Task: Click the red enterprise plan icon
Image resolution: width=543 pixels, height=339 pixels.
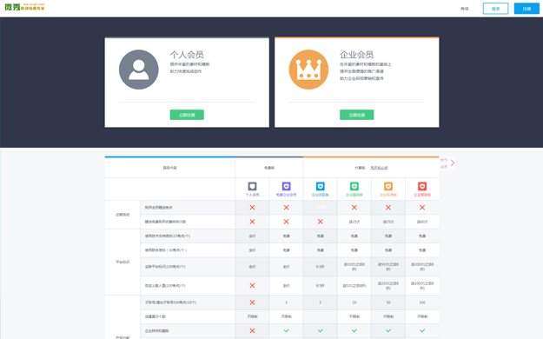Action: point(422,187)
